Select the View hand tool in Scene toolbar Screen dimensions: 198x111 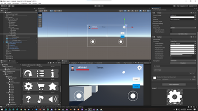click(40, 15)
